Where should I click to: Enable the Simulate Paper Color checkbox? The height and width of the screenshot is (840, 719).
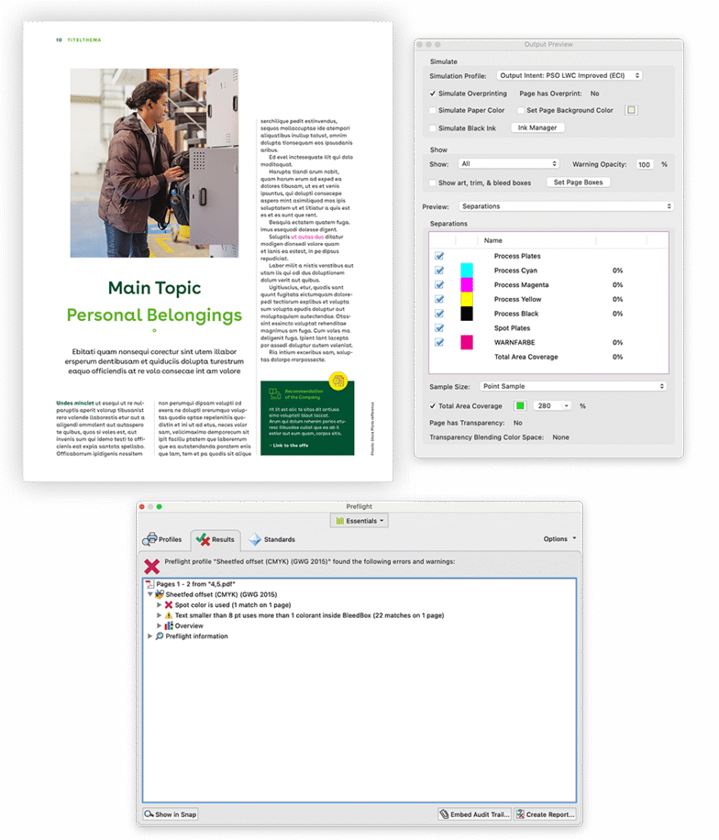(x=433, y=110)
